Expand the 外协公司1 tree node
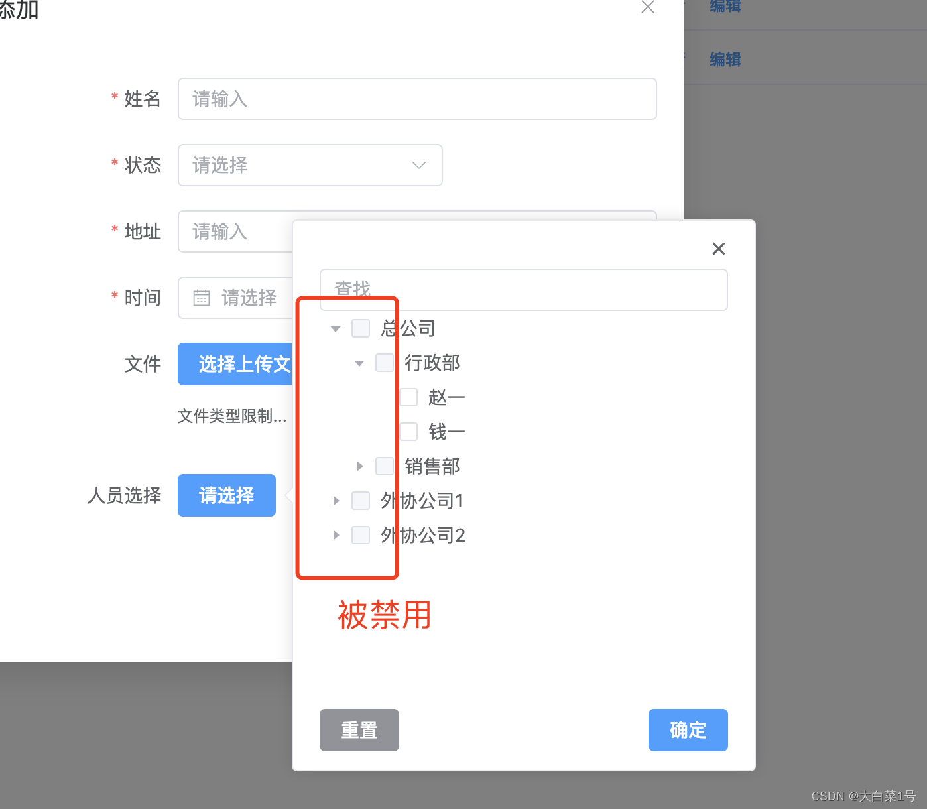The image size is (927, 809). tap(336, 501)
